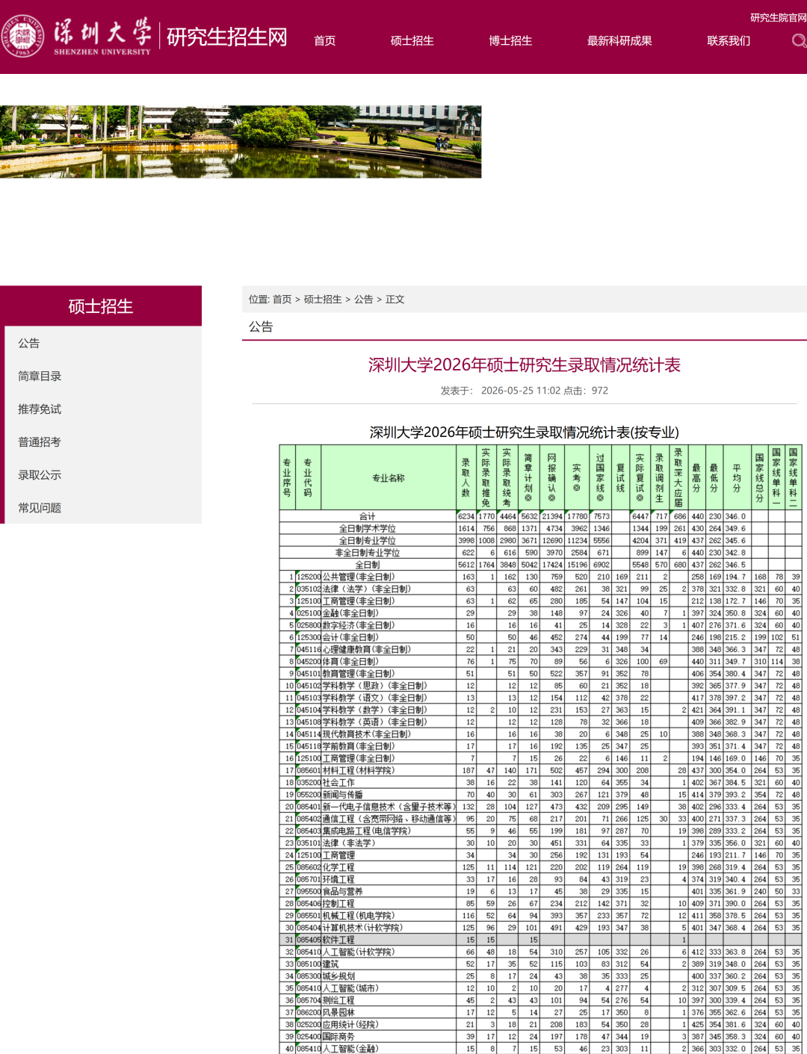
Task: Open 硕士招生 in the top navigation
Action: click(412, 40)
